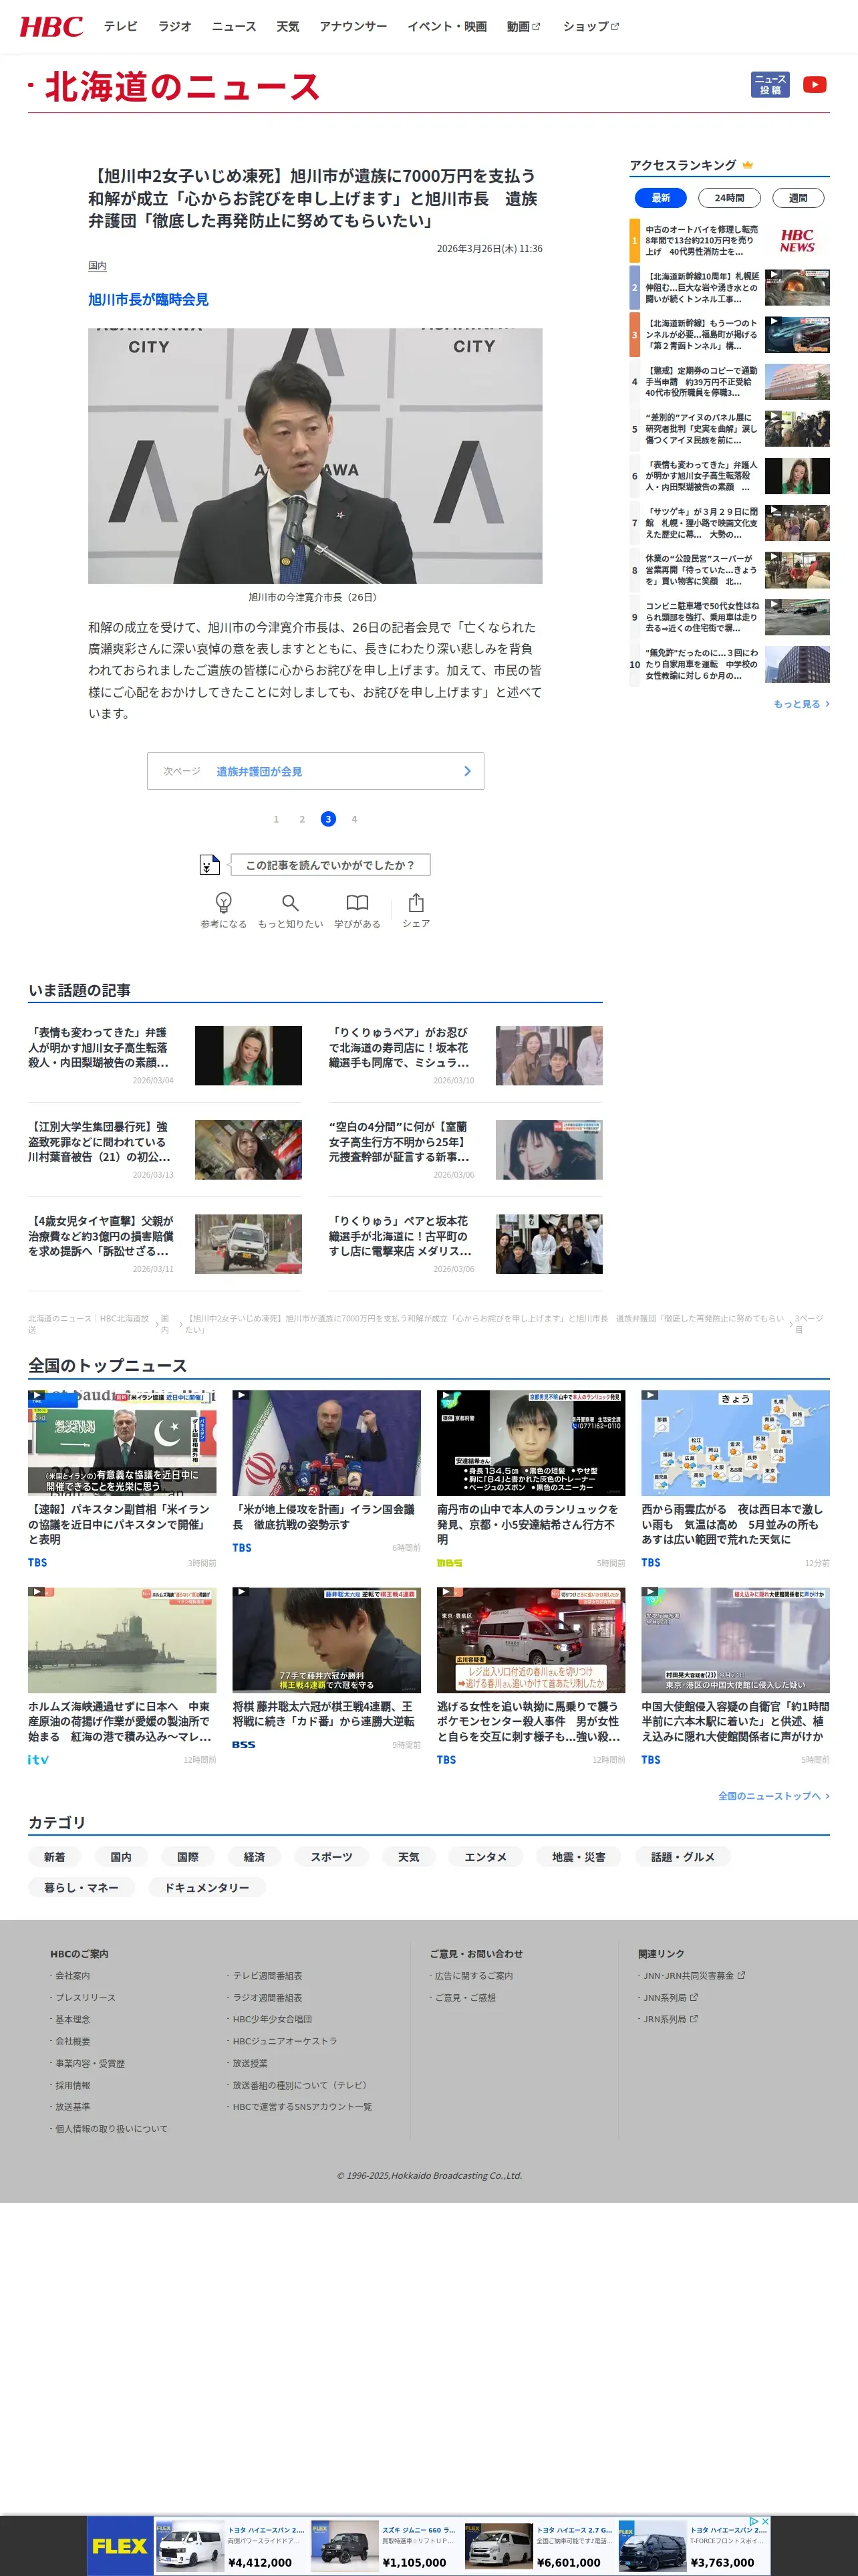Open the イベント・映画 menu item
Image resolution: width=858 pixels, height=2576 pixels.
point(446,27)
